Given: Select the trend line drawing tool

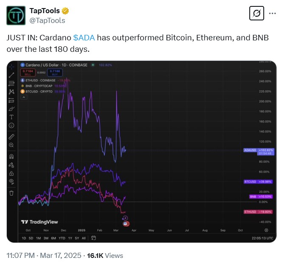Looking at the screenshot, I should pyautogui.click(x=11, y=74).
